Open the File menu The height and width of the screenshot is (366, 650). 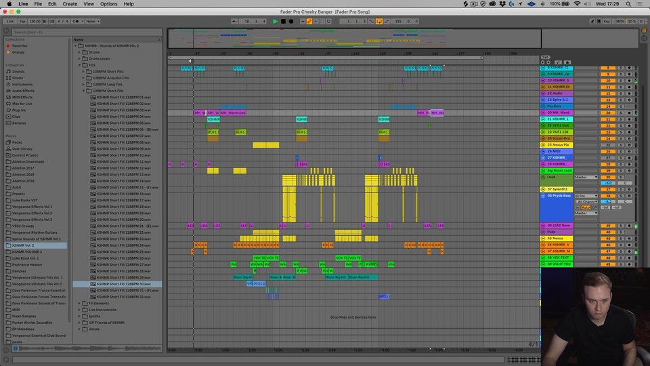coord(38,4)
